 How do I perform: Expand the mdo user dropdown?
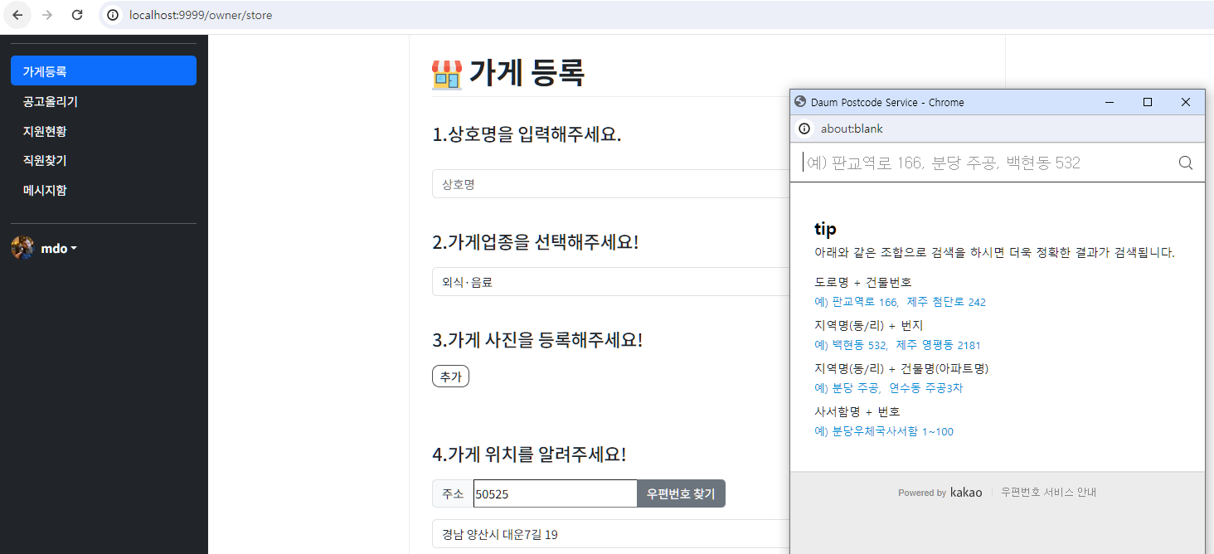pos(59,249)
